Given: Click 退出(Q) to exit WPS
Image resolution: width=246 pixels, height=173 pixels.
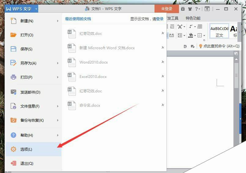Looking at the screenshot, I should click(x=33, y=163).
